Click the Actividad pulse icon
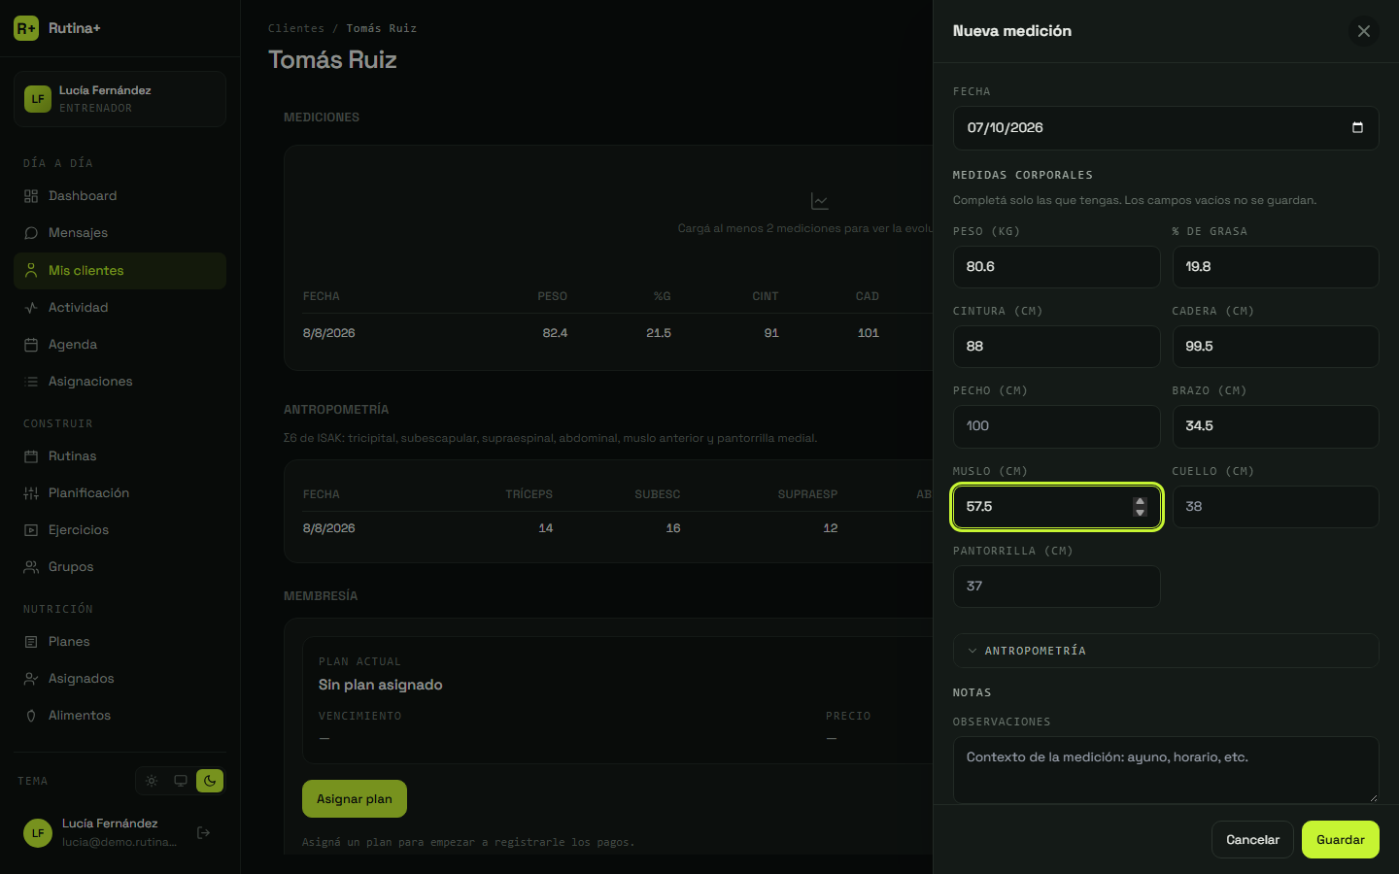 (x=31, y=308)
